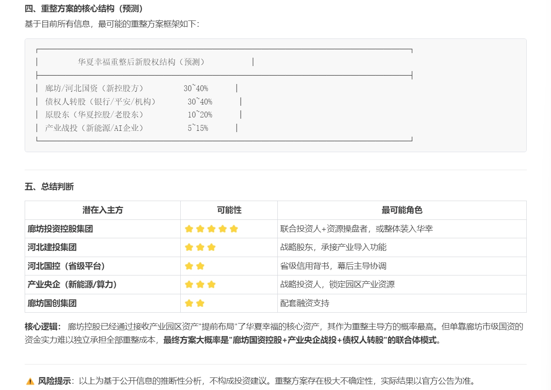This screenshot has width=551, height=390.
Task: Click the warning triangle icon beside 风险提示
Action: (30, 381)
